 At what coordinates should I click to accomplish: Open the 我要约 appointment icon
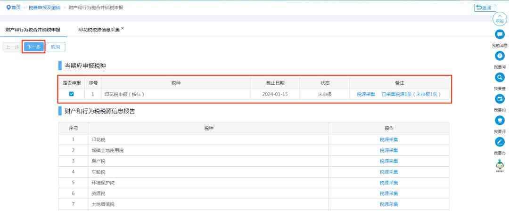point(500,99)
